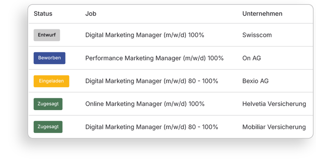
Task: Click the yellow Eingeladen status badge
Action: 51,81
